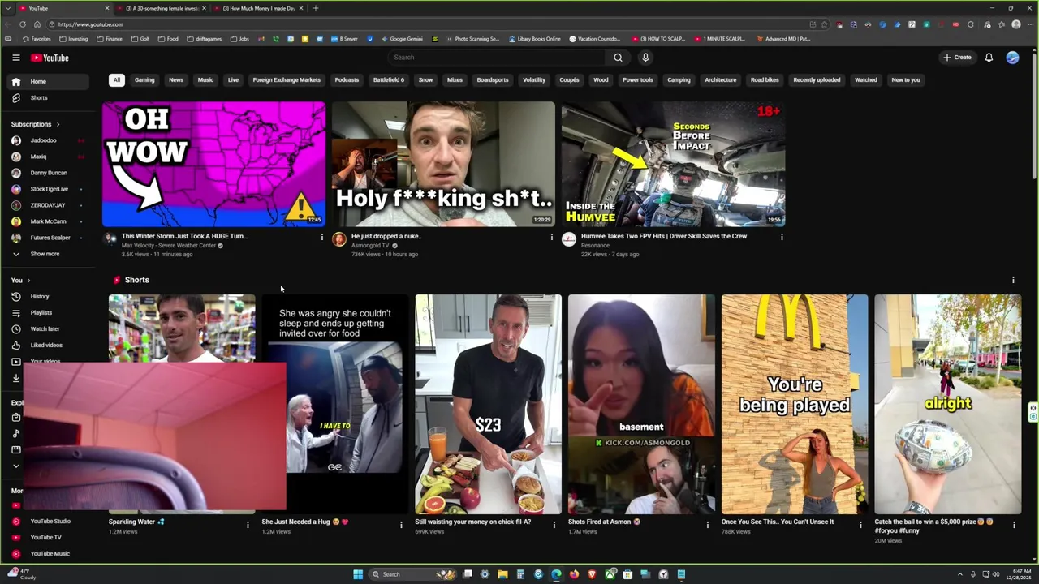Open YouTube Music in the sidebar

tap(49, 553)
